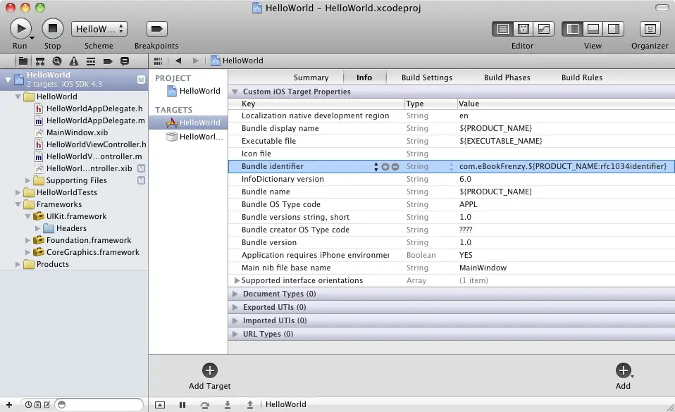Open the Build Phases tab
Screen dimensions: 675x412
tap(507, 77)
